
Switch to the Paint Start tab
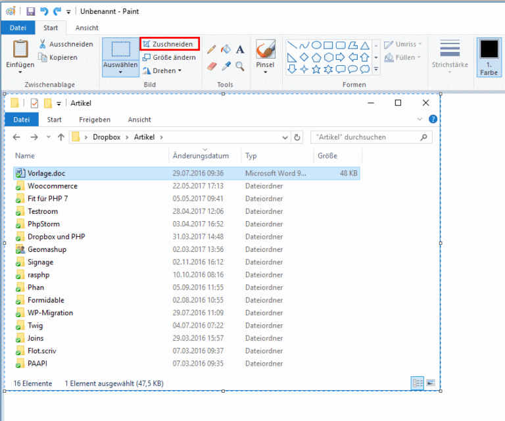51,28
